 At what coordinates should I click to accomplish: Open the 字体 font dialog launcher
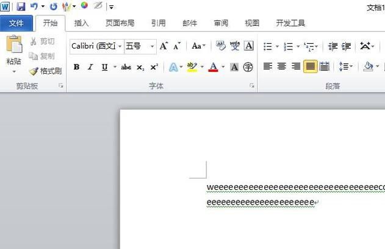click(251, 85)
